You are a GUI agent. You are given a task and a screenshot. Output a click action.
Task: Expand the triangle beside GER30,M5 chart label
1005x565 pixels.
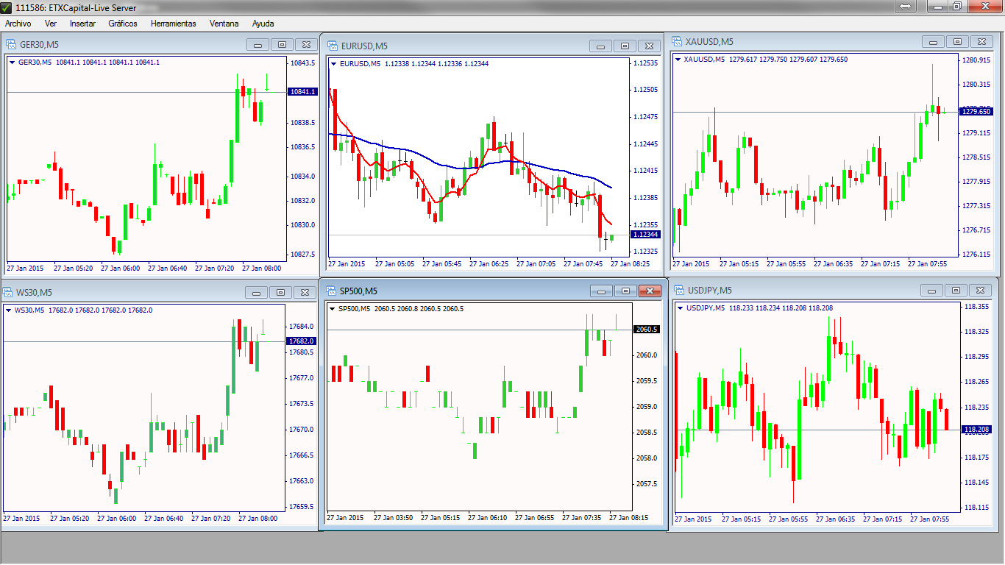point(13,63)
